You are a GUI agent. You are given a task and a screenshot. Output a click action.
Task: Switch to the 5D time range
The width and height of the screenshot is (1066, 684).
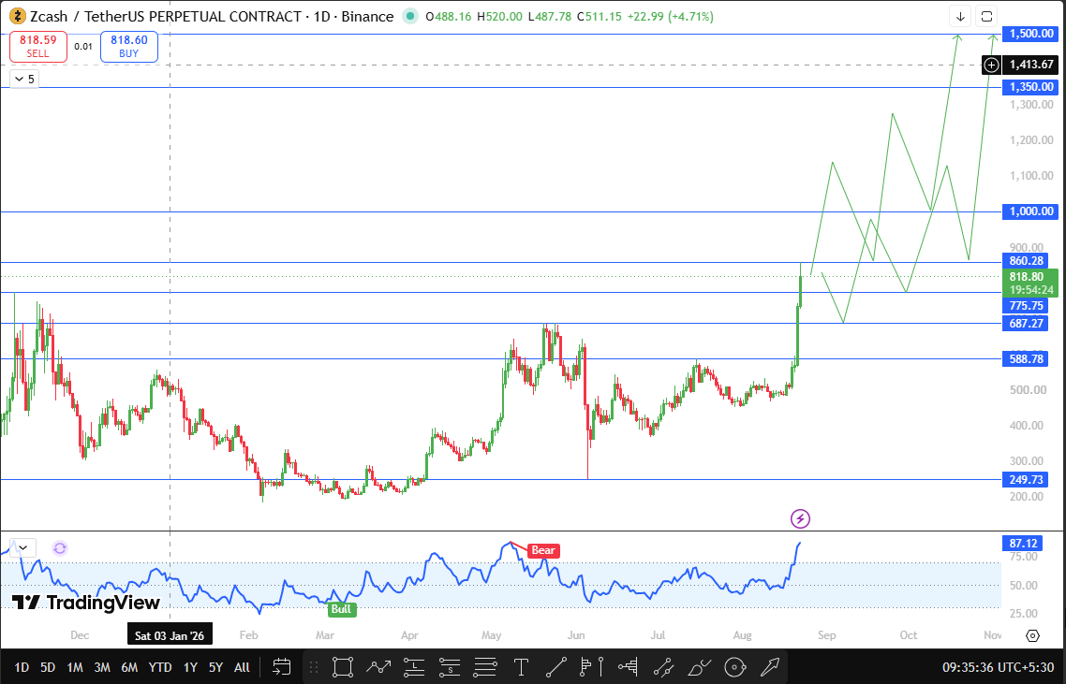[48, 667]
